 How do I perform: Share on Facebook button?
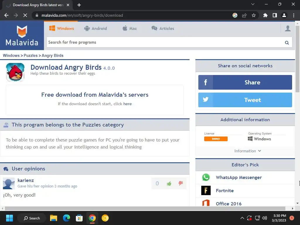click(245, 82)
